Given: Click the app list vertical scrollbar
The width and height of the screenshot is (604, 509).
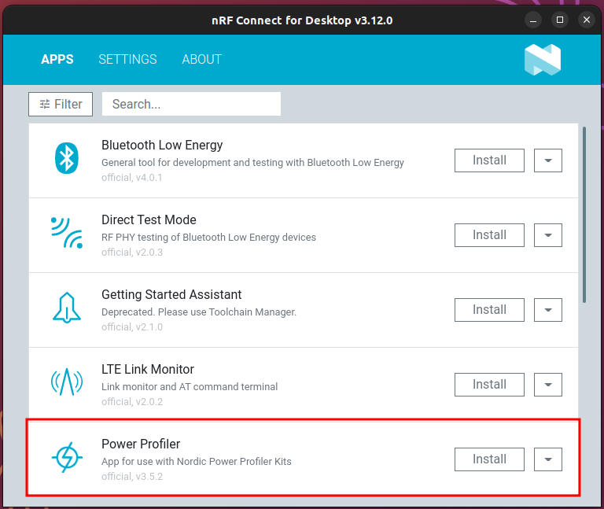Looking at the screenshot, I should (x=584, y=214).
